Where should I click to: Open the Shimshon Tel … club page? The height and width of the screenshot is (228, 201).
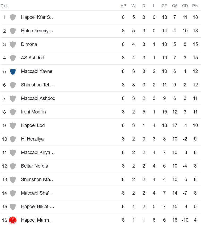click(x=38, y=85)
